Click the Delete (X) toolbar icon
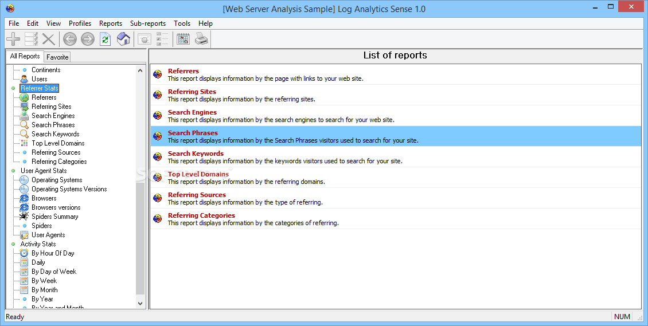Screen dimensions: 648x326 point(48,39)
